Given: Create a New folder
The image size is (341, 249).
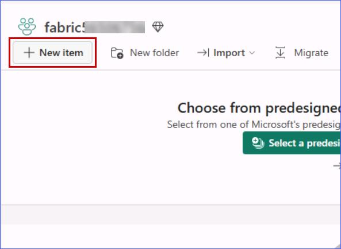Looking at the screenshot, I should (x=145, y=53).
